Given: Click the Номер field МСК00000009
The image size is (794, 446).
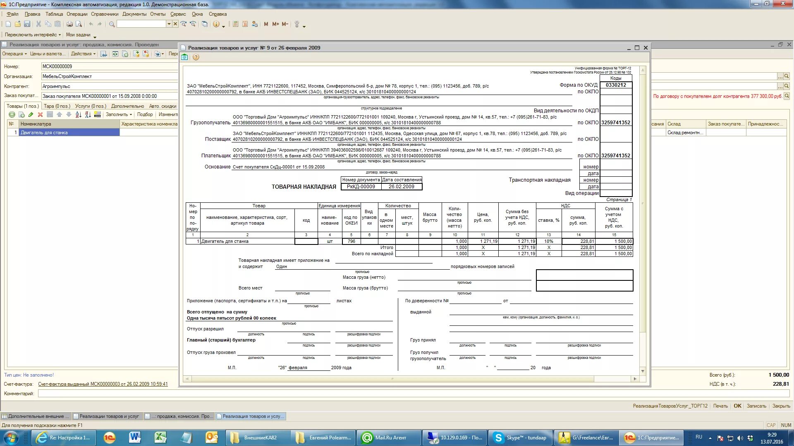Looking at the screenshot, I should [x=109, y=66].
